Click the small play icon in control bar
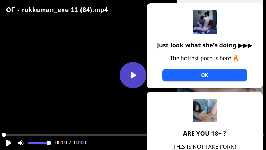The width and height of the screenshot is (266, 150). pyautogui.click(x=9, y=143)
